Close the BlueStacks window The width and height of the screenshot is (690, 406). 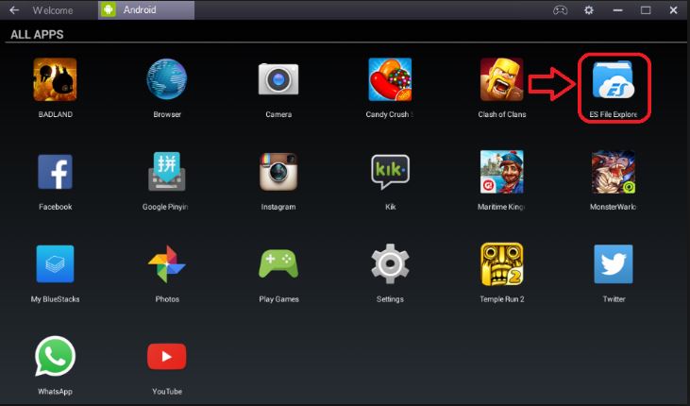click(673, 9)
